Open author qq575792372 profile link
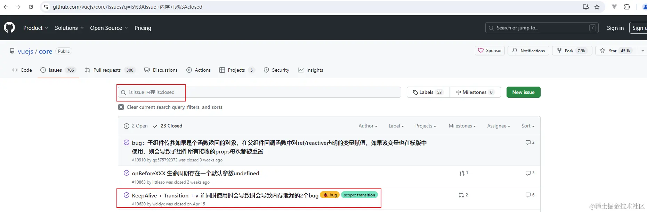Screen dimensions: 647x212 165,160
